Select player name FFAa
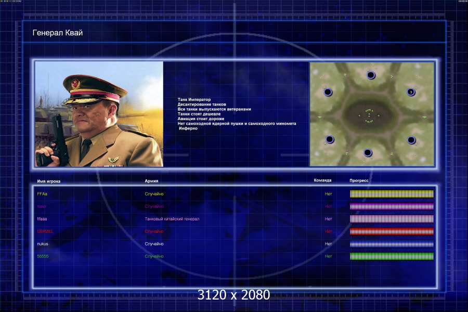The width and height of the screenshot is (468, 312). click(42, 194)
